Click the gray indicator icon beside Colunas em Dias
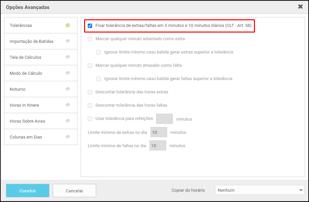This screenshot has width=309, height=202. point(68,137)
